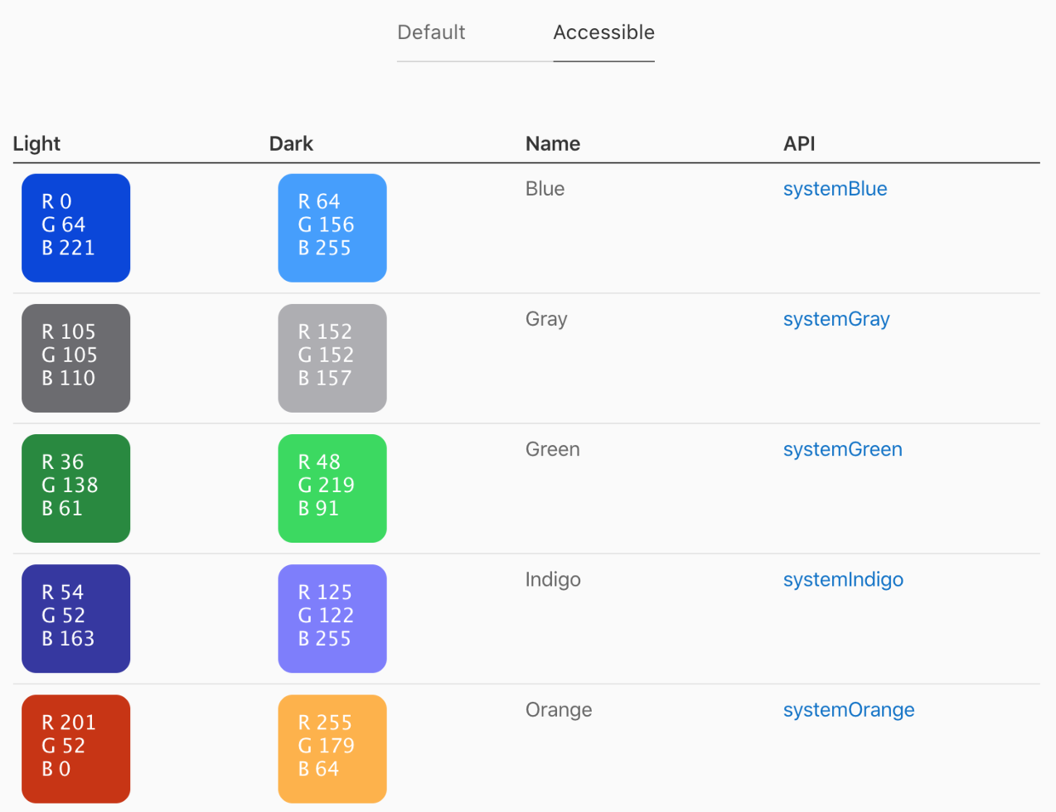The height and width of the screenshot is (812, 1056).
Task: Select the light Gray swatch R 105 G 105 B 110
Action: pos(76,358)
